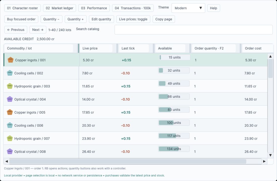277x181 pixels.
Task: Click the Copper ingots / 005 pentagon icon
Action: click(10, 112)
